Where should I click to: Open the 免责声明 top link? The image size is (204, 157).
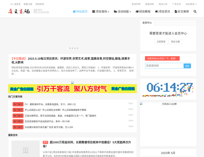[136, 4]
